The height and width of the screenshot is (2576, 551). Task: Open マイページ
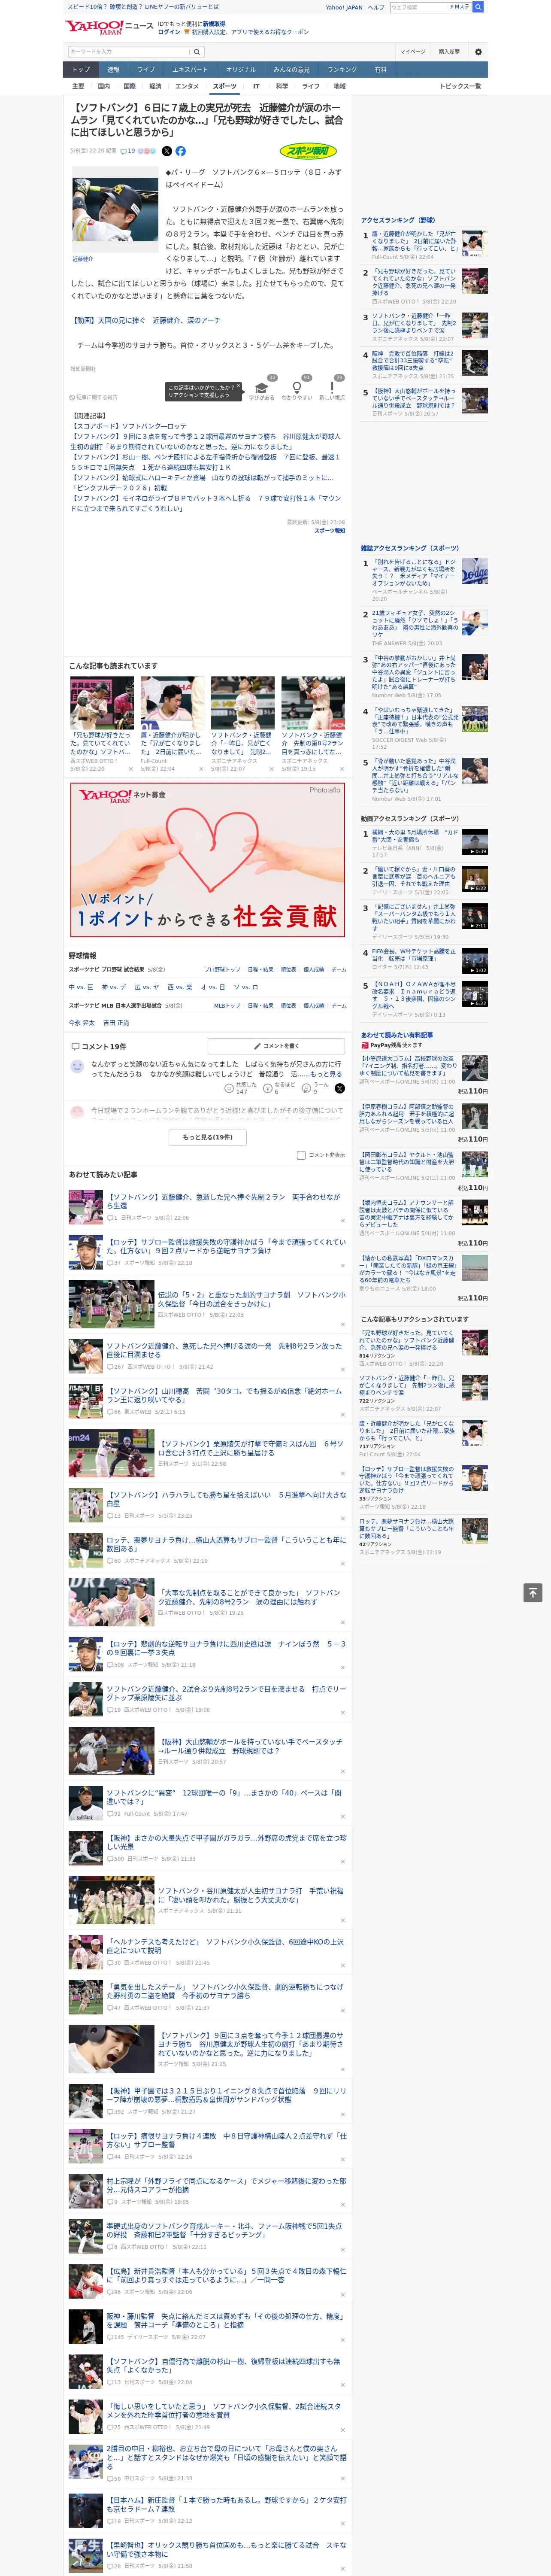412,51
